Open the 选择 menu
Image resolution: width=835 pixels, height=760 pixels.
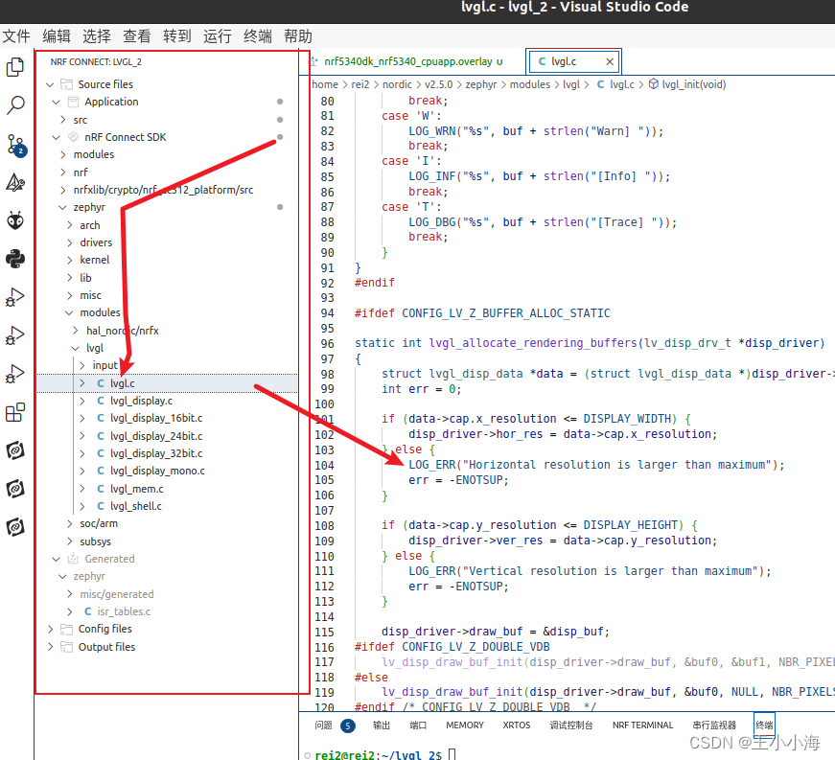(97, 36)
